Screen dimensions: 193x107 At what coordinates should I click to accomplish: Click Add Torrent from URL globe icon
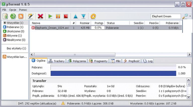click(x=13, y=16)
